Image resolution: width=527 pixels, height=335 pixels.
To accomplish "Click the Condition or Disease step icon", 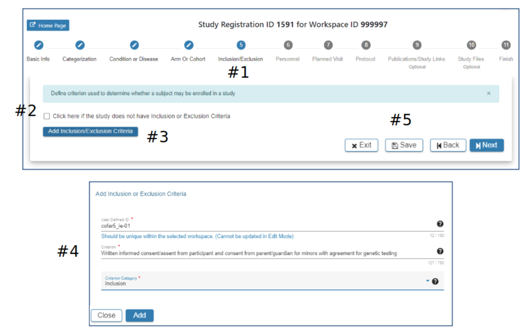I will 134,45.
